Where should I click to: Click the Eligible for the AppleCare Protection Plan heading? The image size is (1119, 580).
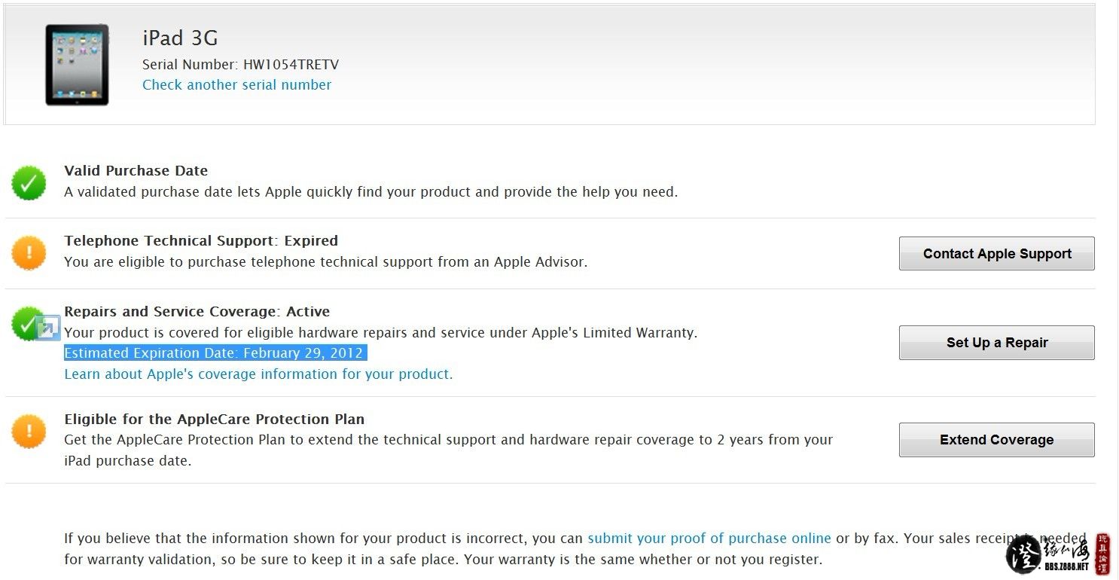click(215, 420)
